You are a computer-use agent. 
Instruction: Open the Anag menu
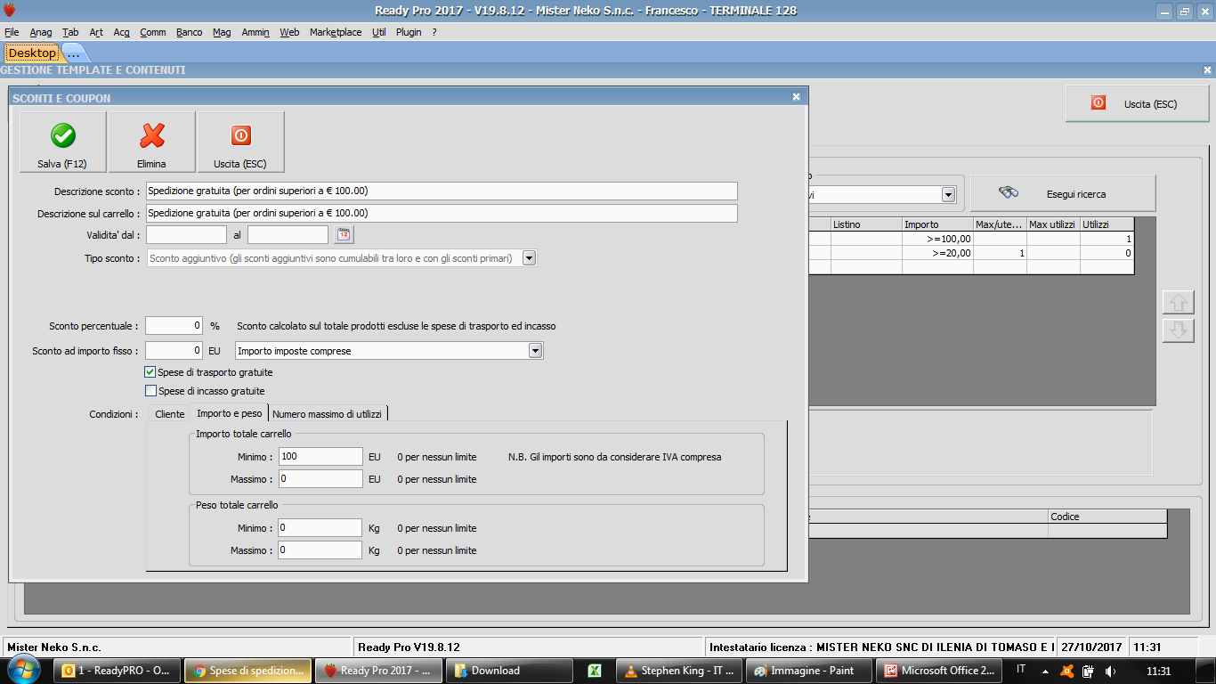coord(41,32)
